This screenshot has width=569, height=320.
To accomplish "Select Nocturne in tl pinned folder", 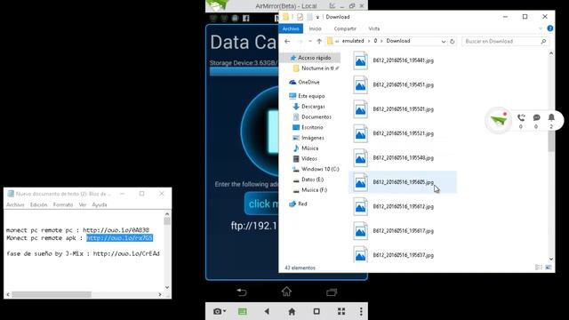I will pyautogui.click(x=317, y=68).
